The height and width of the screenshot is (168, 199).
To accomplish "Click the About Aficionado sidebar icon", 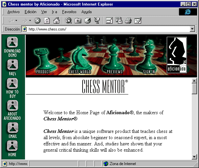I will click(13, 105).
